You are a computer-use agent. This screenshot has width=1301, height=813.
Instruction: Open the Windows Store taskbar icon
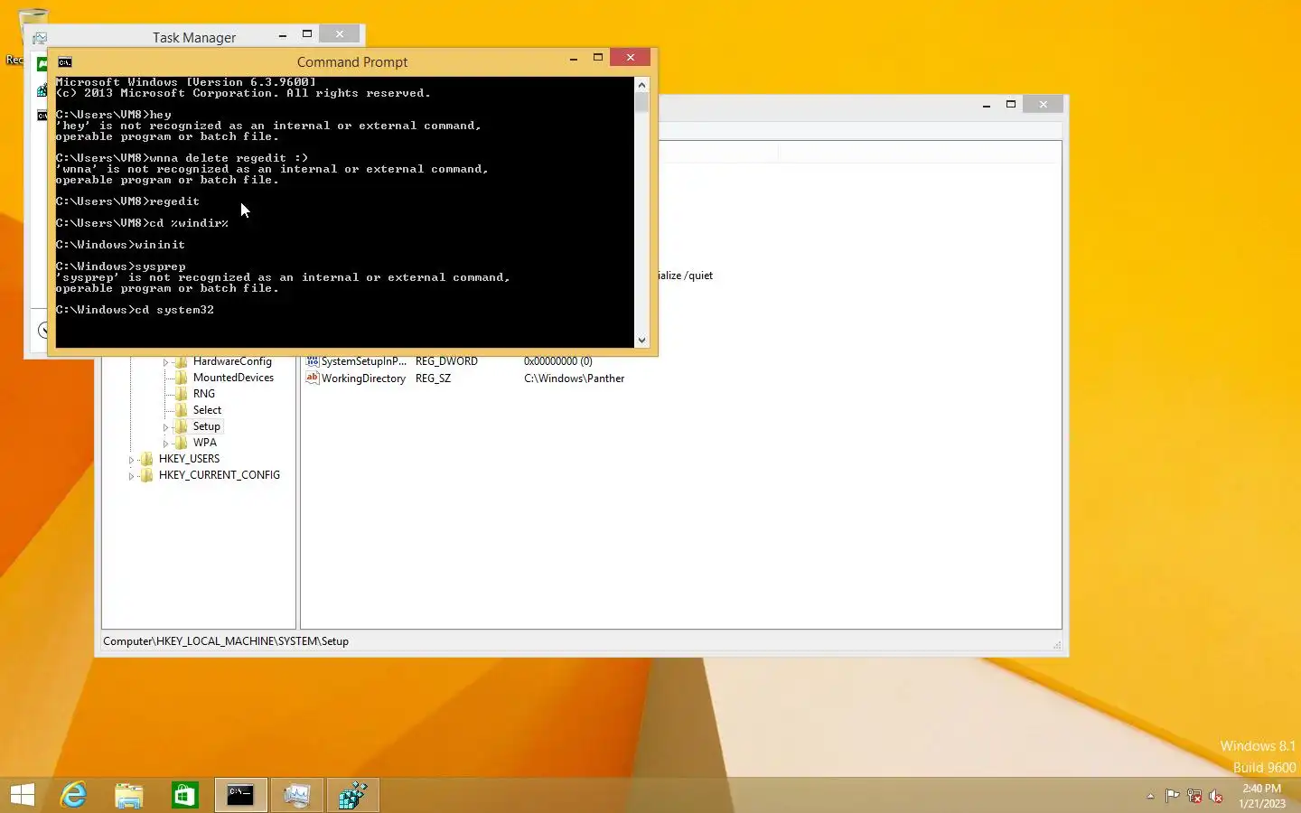(x=184, y=795)
